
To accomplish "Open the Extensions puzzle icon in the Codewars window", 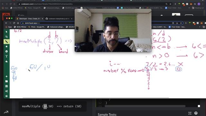I will click(195, 4).
